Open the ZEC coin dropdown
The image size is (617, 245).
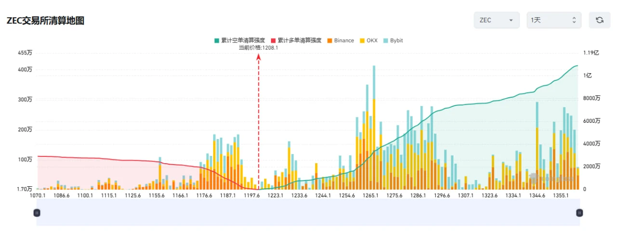496,20
